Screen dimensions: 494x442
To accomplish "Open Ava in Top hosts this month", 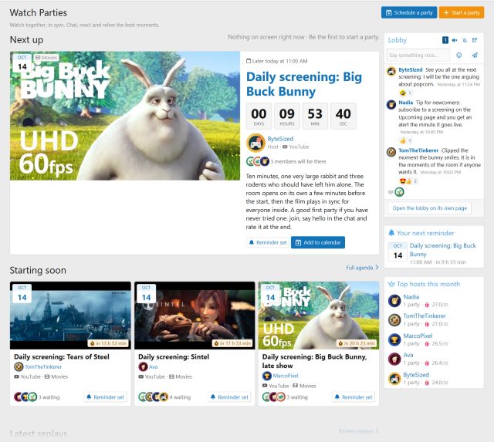I will tap(408, 355).
